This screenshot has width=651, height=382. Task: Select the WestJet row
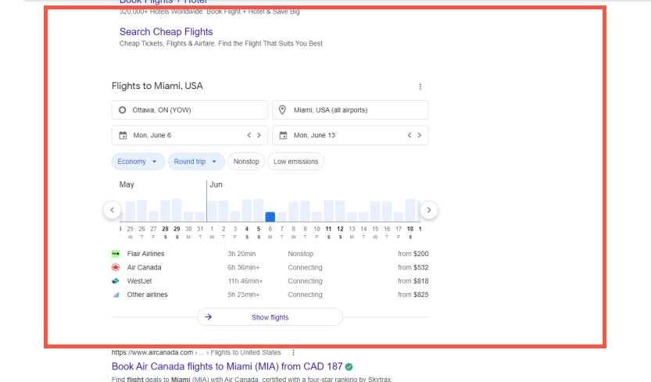point(270,281)
